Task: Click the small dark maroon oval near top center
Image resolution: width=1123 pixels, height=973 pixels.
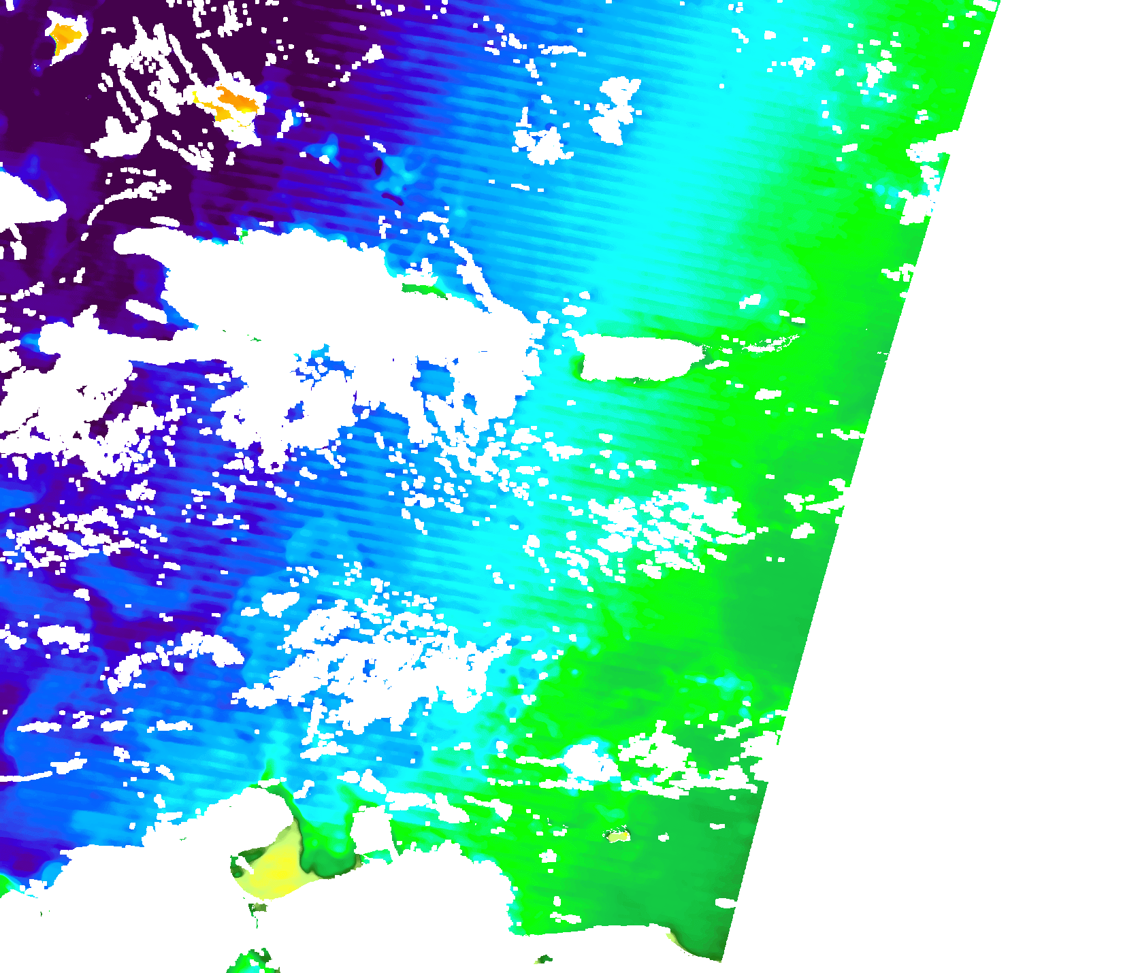Action: click(378, 165)
